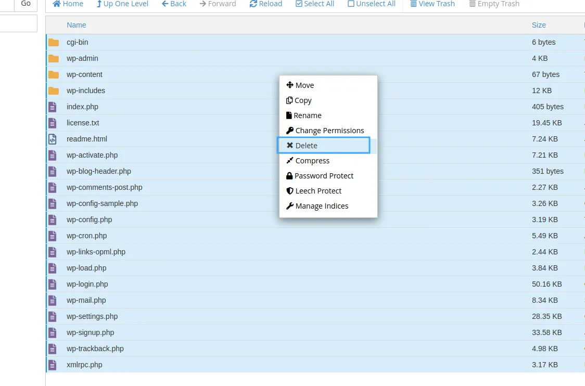Sort by Name column header
Screen dimensions: 585x386
tap(76, 25)
